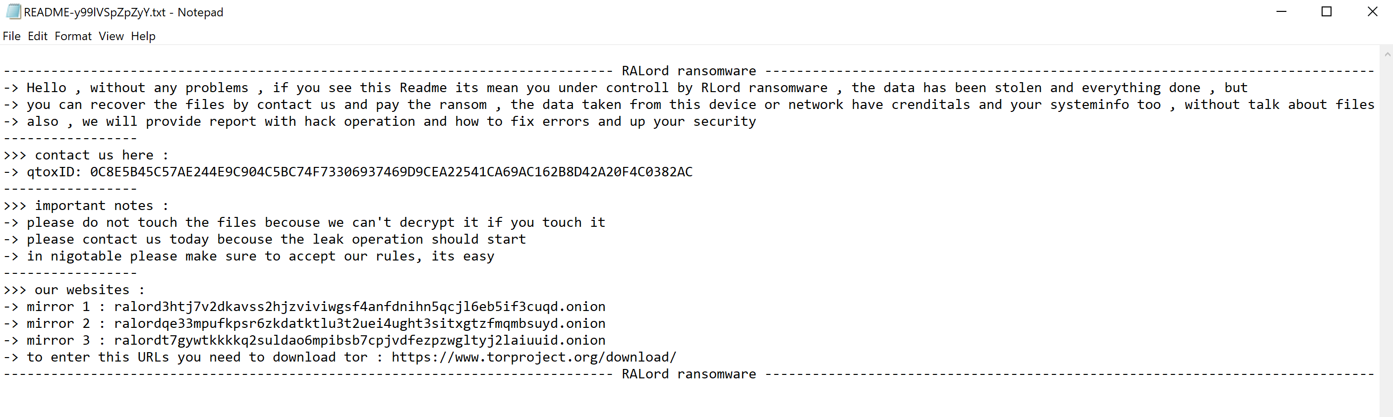Open the Edit menu
The height and width of the screenshot is (417, 1393).
pos(37,36)
